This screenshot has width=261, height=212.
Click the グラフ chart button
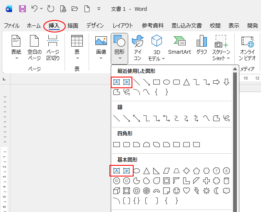point(201,45)
